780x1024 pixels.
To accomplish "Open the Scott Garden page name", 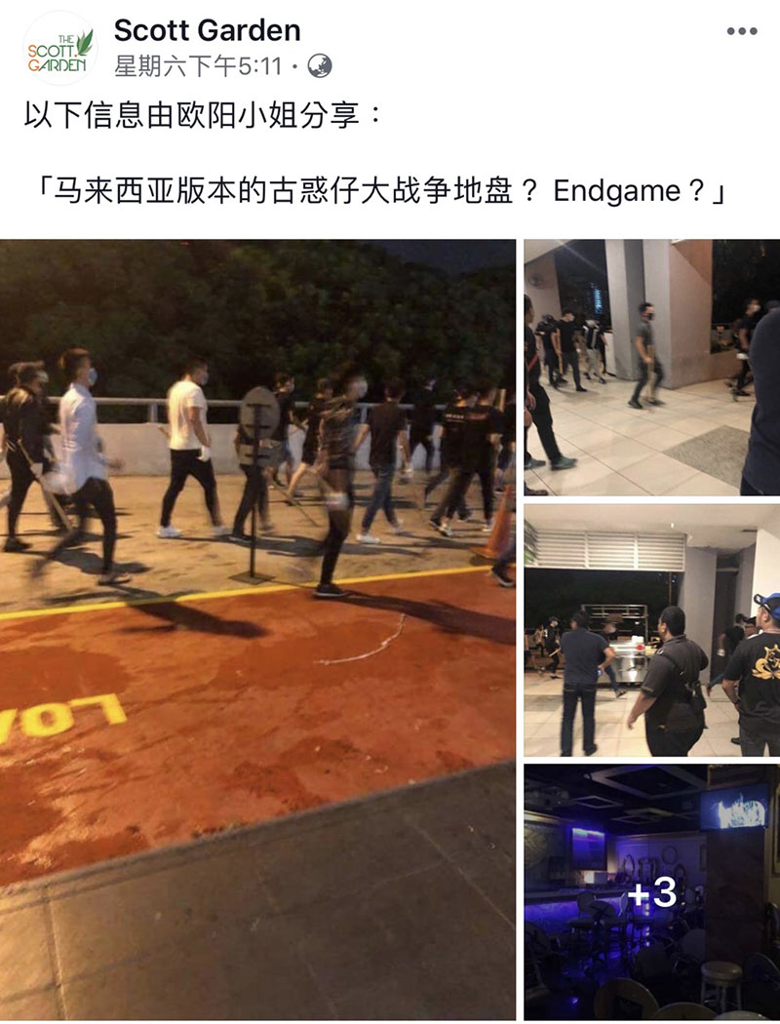I will (x=207, y=30).
